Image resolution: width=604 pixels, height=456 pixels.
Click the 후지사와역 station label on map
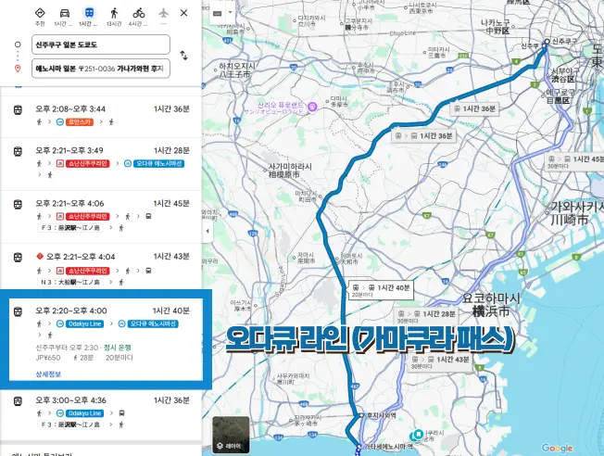coord(382,414)
